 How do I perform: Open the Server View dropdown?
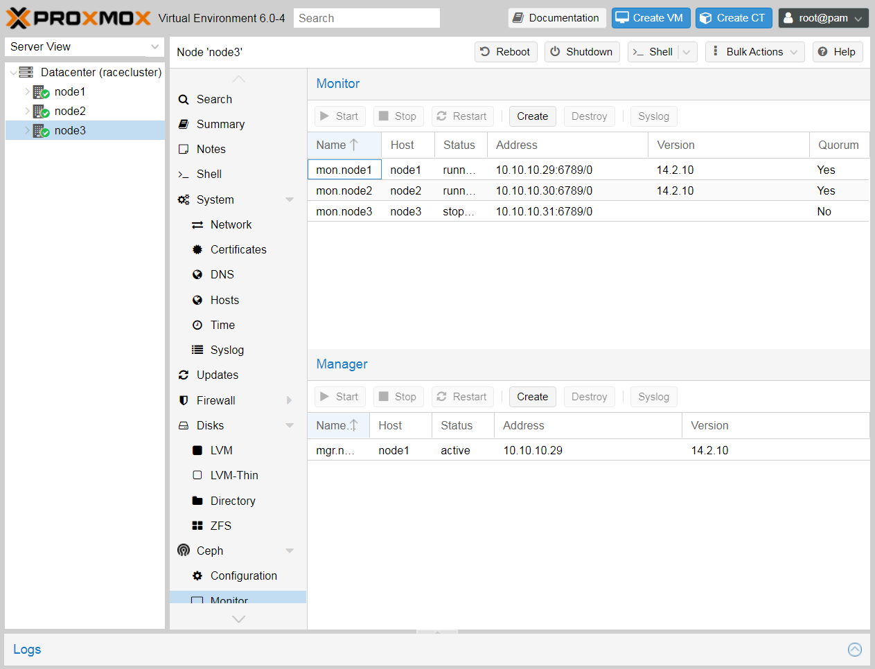154,46
